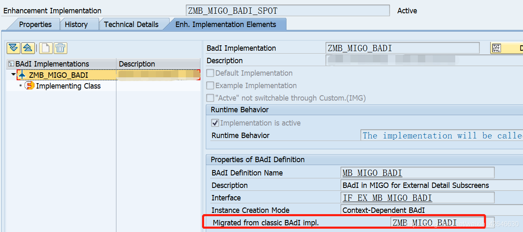Select Implementing Class tree item

[x=68, y=86]
